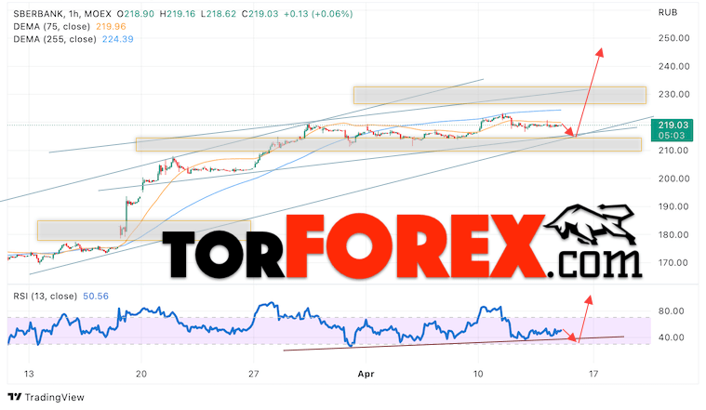Click the date label 17 on time axis
The height and width of the screenshot is (410, 706).
coord(593,374)
